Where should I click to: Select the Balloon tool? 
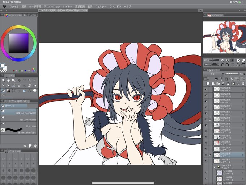(x=35, y=91)
